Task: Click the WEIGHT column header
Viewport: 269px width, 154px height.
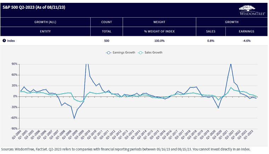Action: pyautogui.click(x=159, y=22)
